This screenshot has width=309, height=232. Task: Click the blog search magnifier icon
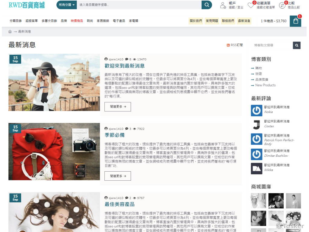point(297,45)
